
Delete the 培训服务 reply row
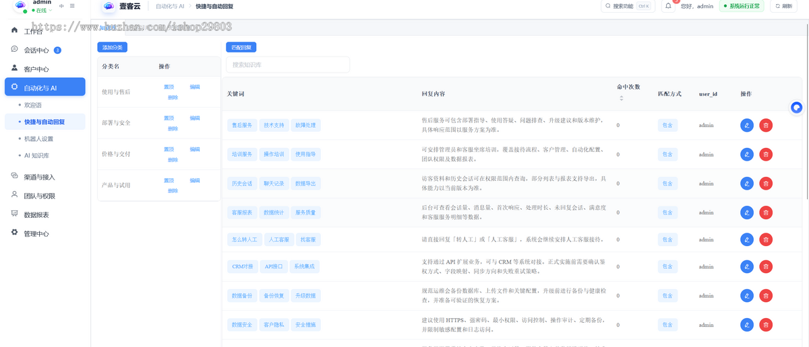(x=766, y=154)
